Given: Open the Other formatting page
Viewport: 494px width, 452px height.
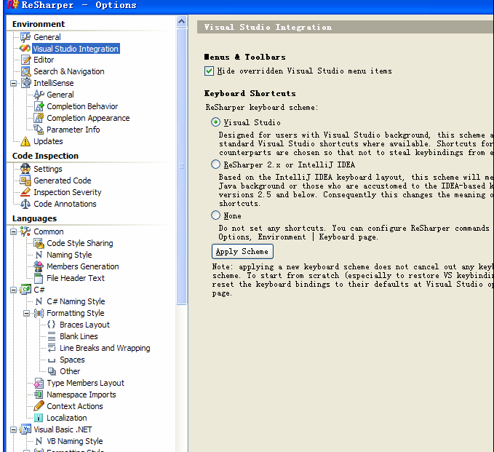Looking at the screenshot, I should coord(70,371).
